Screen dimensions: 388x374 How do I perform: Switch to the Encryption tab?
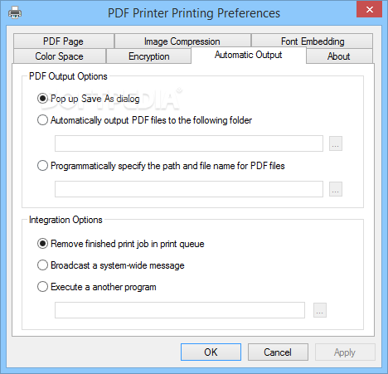[x=148, y=56]
